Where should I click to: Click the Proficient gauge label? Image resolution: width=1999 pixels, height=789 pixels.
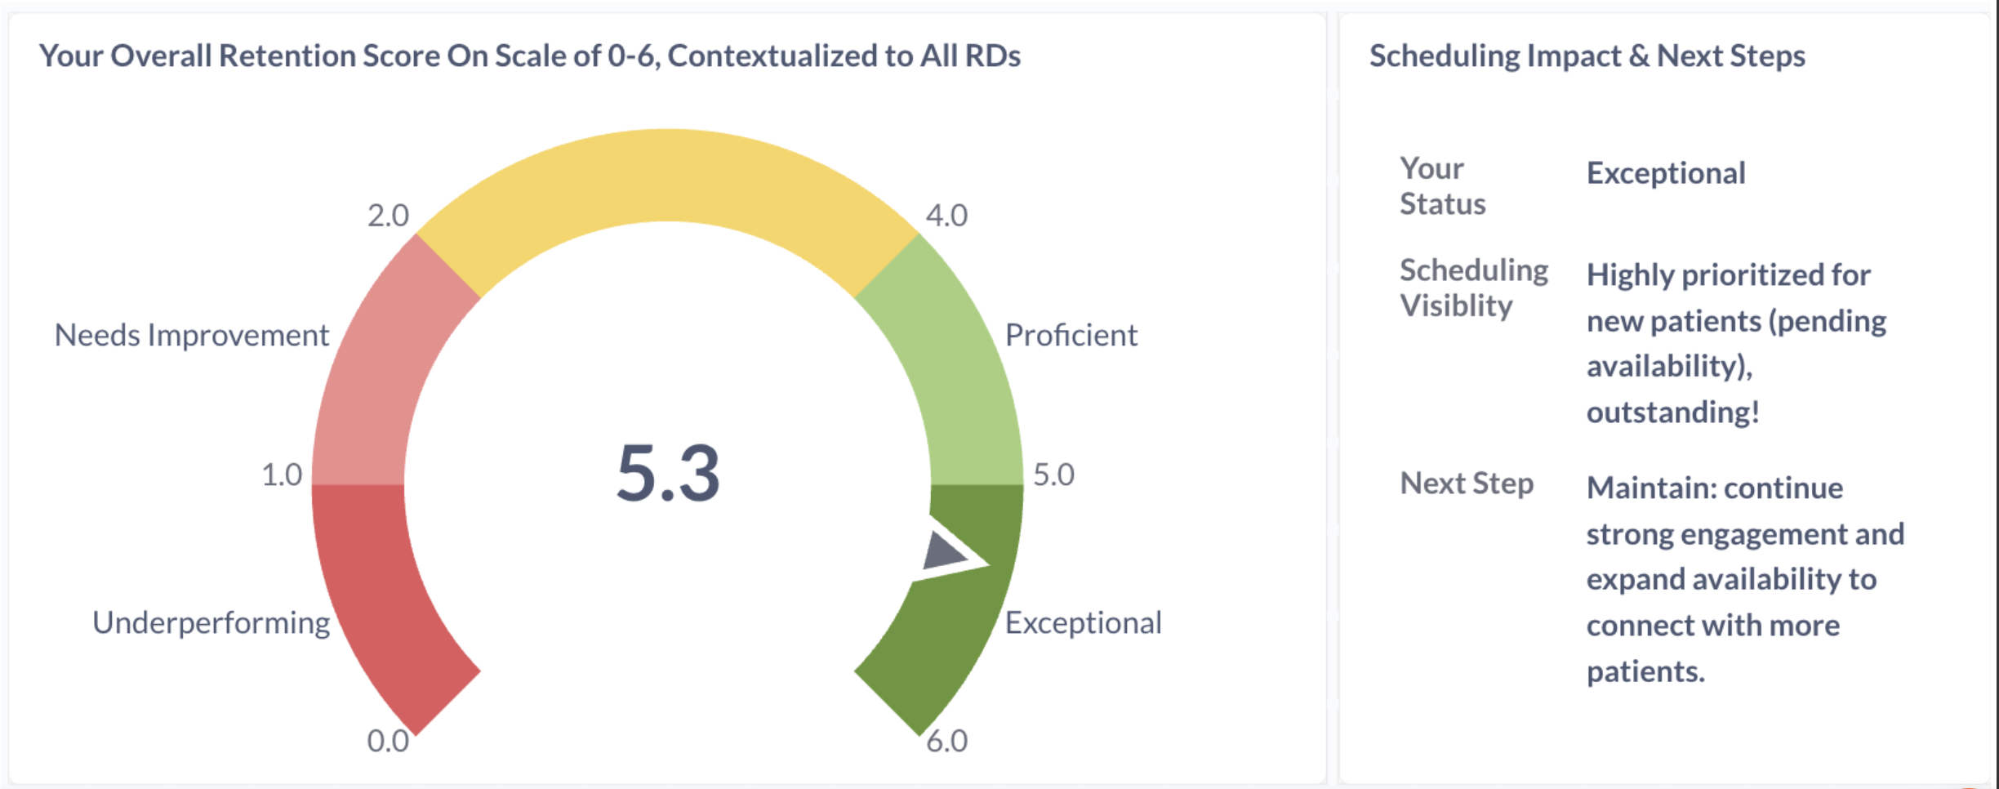tap(1071, 336)
